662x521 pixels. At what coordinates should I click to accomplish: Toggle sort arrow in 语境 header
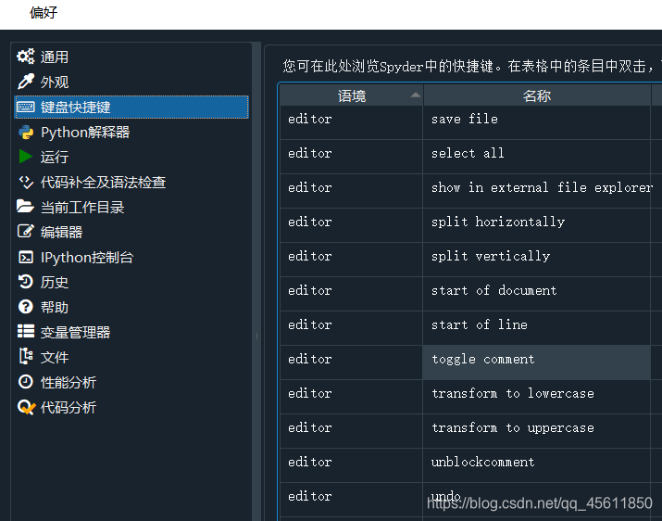pyautogui.click(x=416, y=95)
